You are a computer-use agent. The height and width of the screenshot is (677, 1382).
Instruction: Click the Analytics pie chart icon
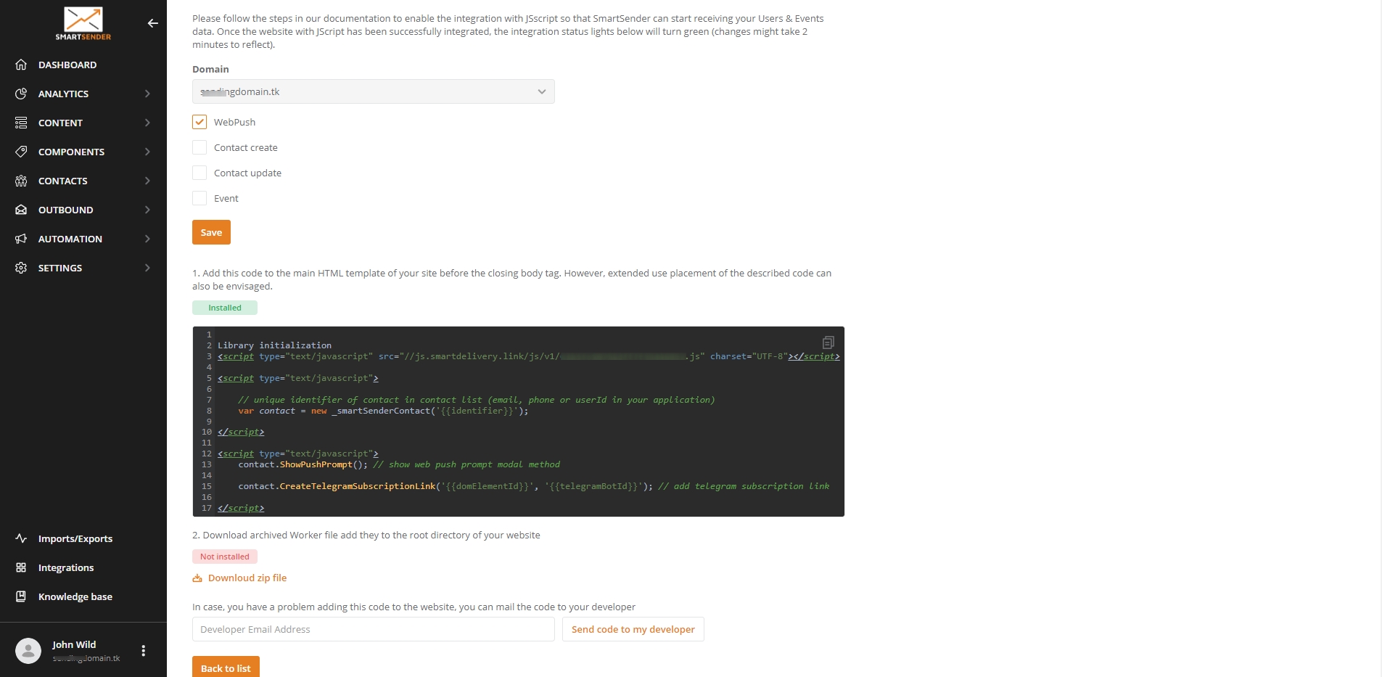[x=21, y=94]
